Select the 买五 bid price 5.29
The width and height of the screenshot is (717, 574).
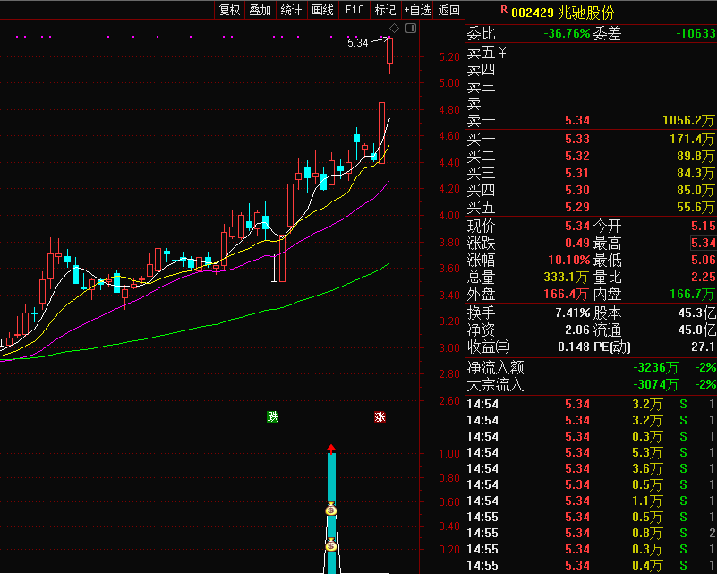click(x=577, y=207)
